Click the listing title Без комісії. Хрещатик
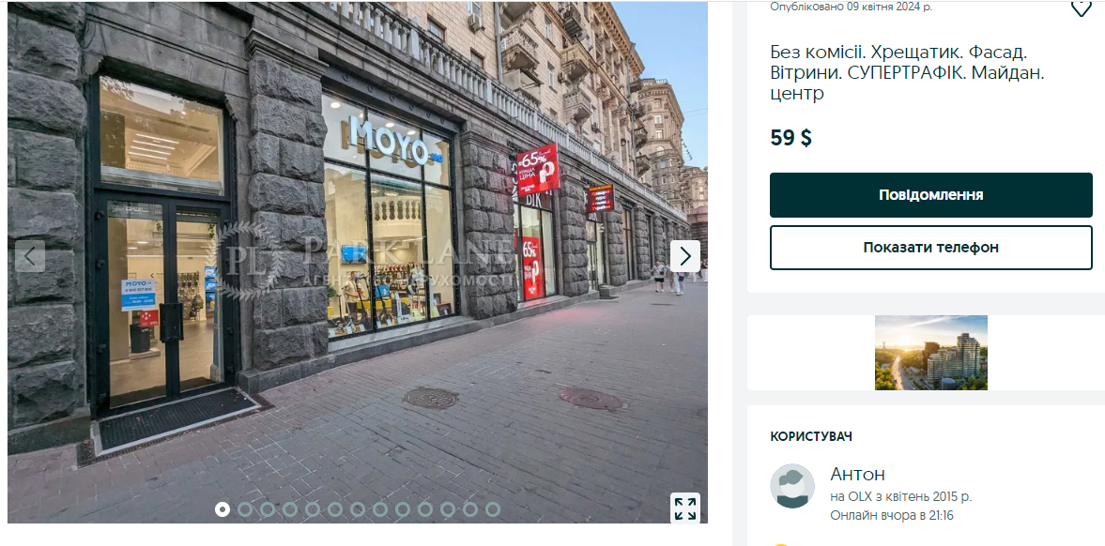 pyautogui.click(x=908, y=72)
